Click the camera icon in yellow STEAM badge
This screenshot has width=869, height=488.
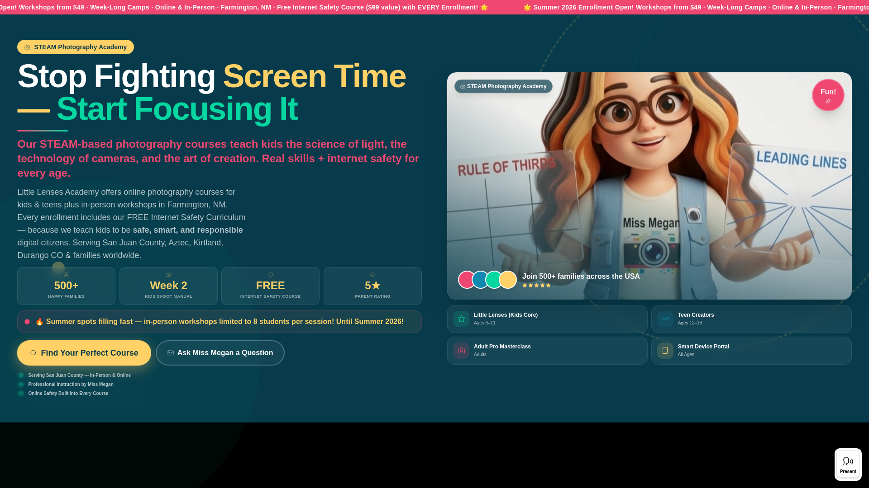coord(28,47)
